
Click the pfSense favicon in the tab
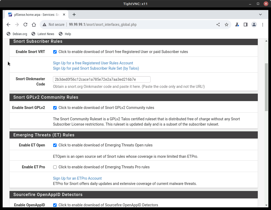(x=10, y=15)
